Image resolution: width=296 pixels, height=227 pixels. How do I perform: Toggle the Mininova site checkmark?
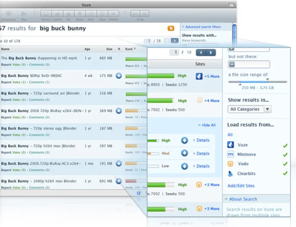click(x=285, y=154)
